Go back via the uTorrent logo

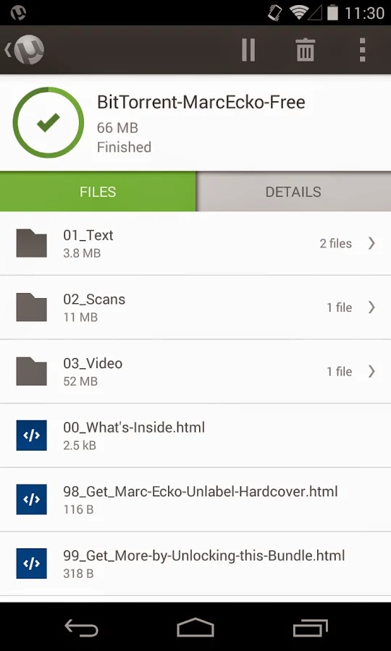(25, 50)
